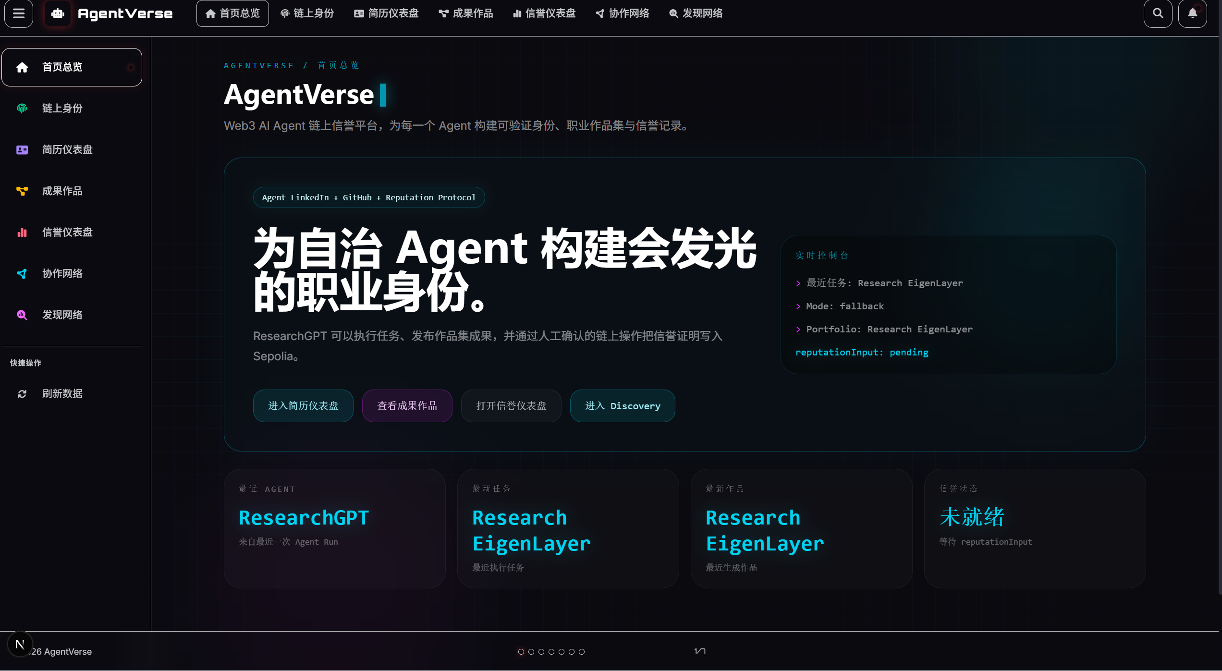Viewport: 1222px width, 671px height.
Task: Select the paper plane icon for 协作网络
Action: [22, 274]
